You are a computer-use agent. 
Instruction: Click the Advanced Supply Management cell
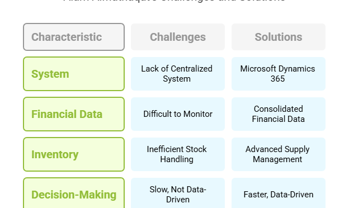[x=279, y=154]
